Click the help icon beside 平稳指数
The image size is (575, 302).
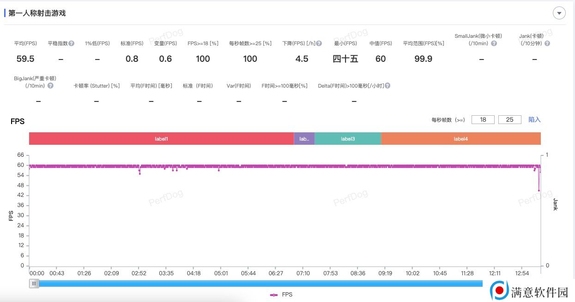pos(72,43)
